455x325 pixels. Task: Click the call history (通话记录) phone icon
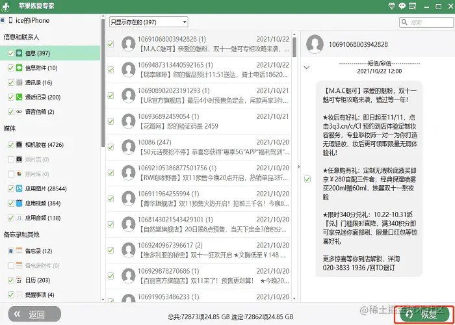click(x=19, y=97)
